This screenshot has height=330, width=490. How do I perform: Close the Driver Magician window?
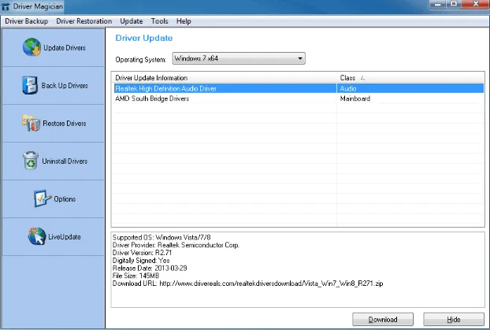point(475,5)
